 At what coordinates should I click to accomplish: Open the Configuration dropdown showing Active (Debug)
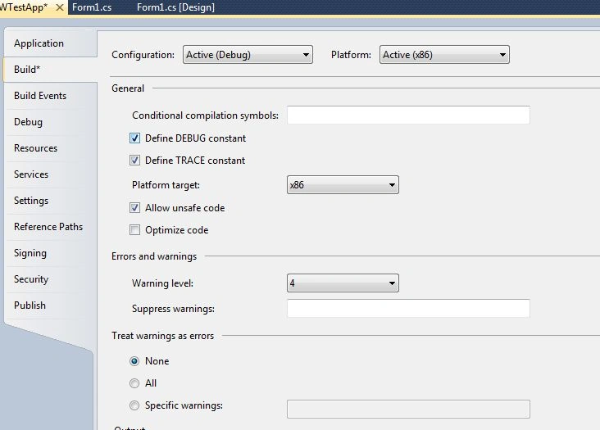(x=248, y=55)
